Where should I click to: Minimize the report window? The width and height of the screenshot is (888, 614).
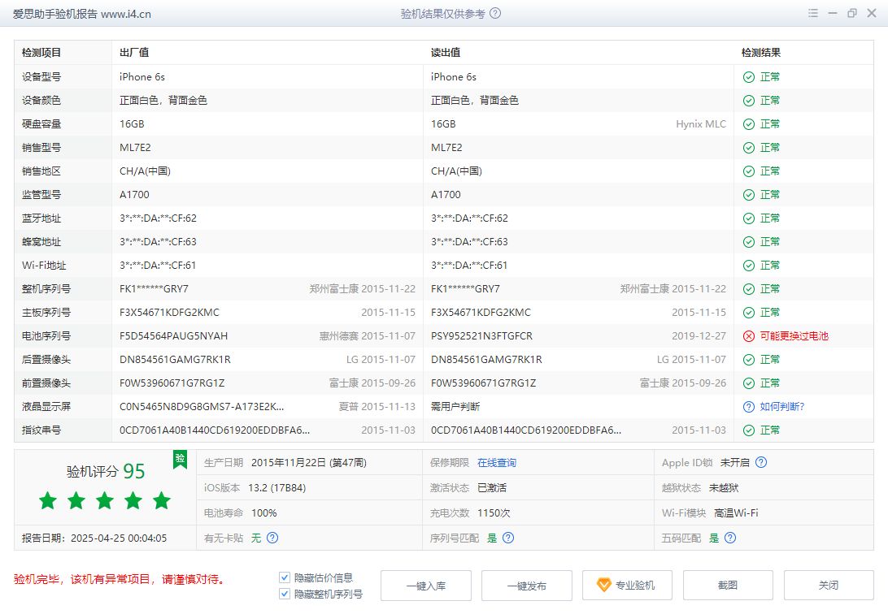(x=833, y=13)
